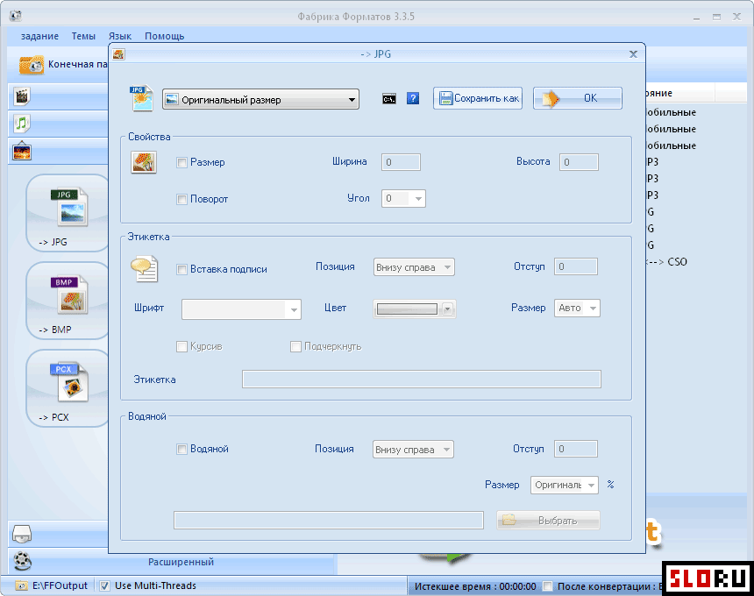Click the Ширина width field
Image resolution: width=754 pixels, height=596 pixels.
pos(401,162)
